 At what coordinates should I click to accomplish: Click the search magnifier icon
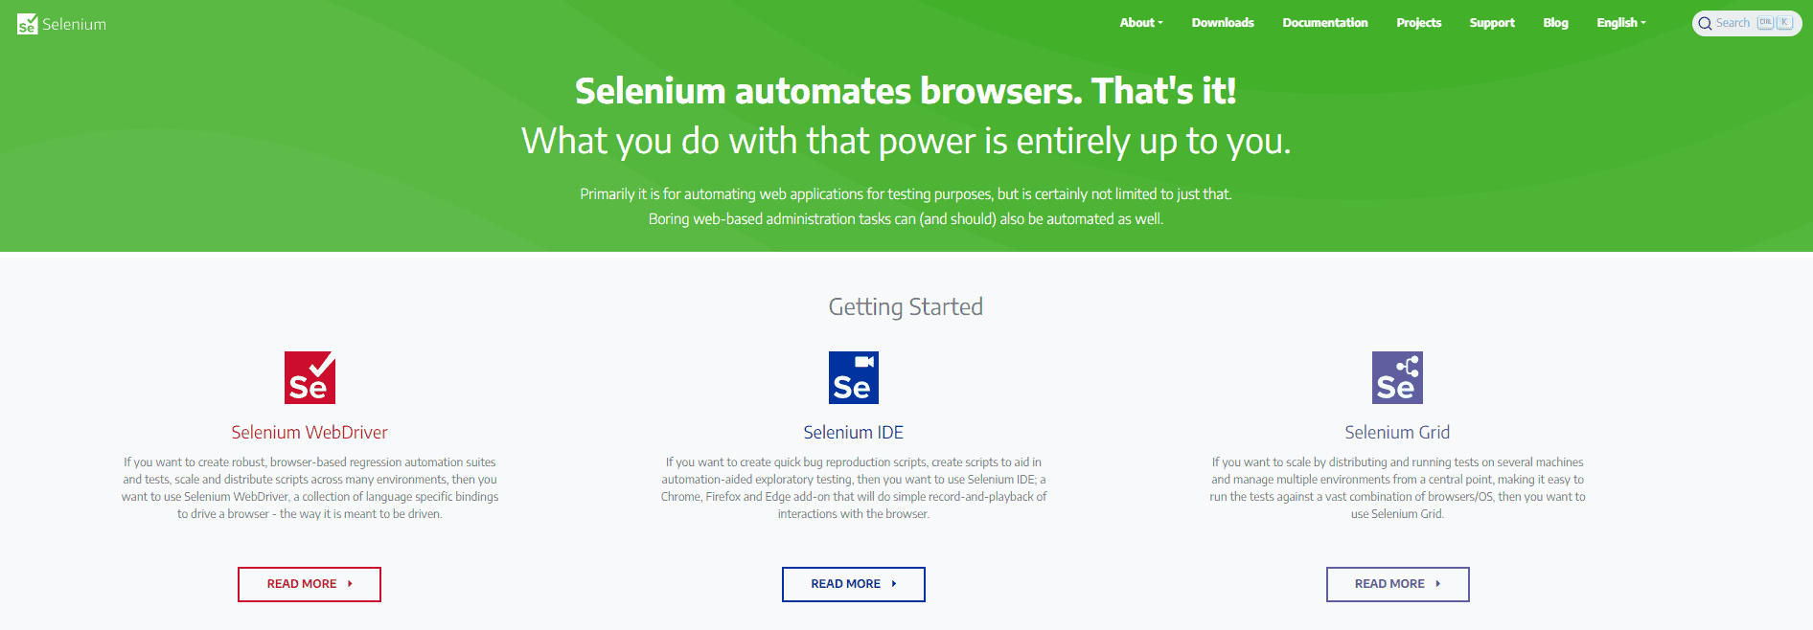pyautogui.click(x=1705, y=24)
